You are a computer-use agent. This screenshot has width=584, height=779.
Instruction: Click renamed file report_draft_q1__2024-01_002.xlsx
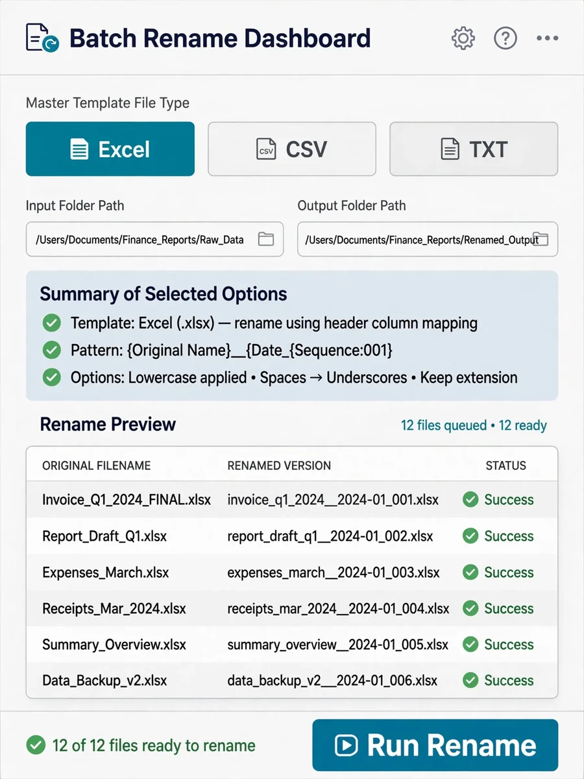[330, 536]
